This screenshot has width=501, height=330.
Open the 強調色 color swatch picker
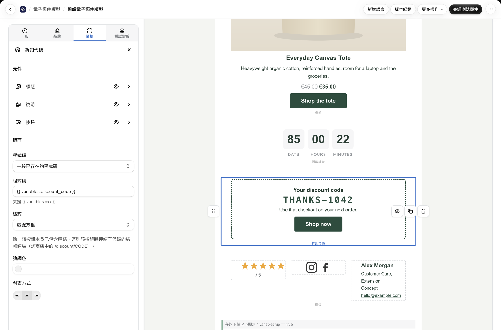(18, 269)
